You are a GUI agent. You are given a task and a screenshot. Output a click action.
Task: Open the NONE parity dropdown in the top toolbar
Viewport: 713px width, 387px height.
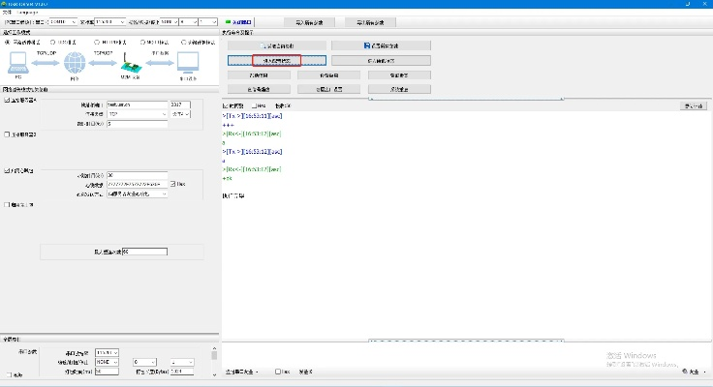[169, 22]
